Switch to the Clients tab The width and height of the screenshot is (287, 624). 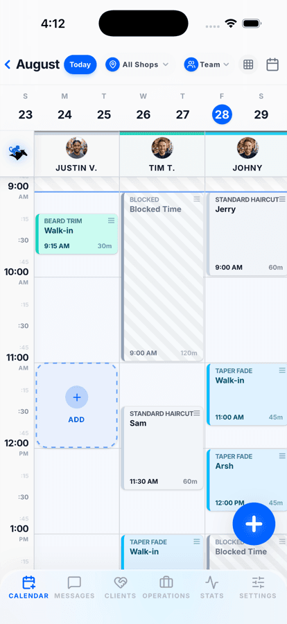point(120,588)
